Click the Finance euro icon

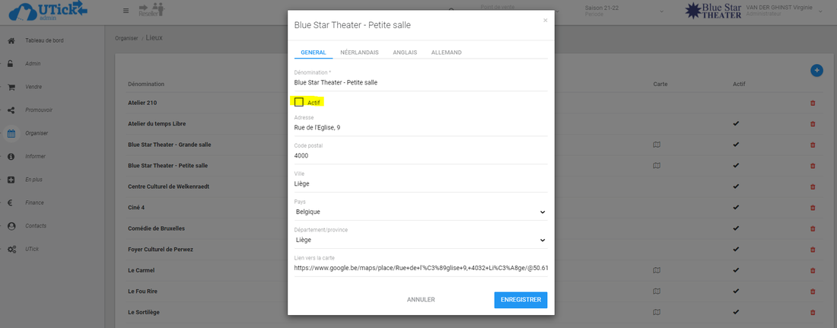[x=11, y=203]
